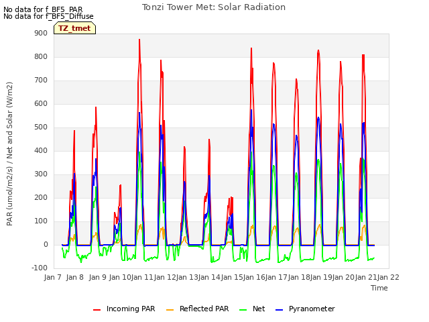Screen dimensions: 429x322
Task: Click the 500 y-axis tick label
Action: [41, 127]
